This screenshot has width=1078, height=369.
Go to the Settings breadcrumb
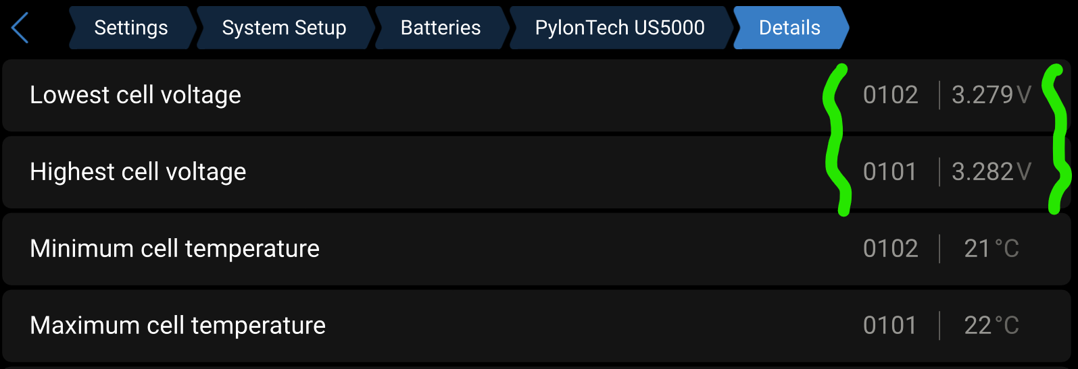(131, 28)
